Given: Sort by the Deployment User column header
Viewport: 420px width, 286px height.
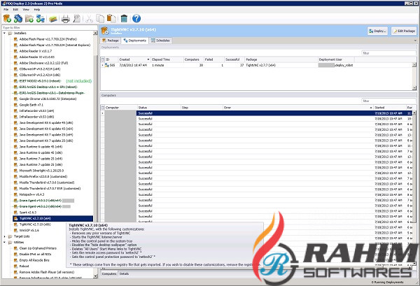Looking at the screenshot, I should point(336,59).
